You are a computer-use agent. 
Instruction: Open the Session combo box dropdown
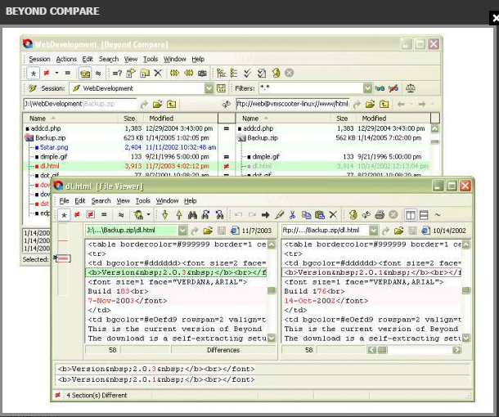[x=209, y=88]
